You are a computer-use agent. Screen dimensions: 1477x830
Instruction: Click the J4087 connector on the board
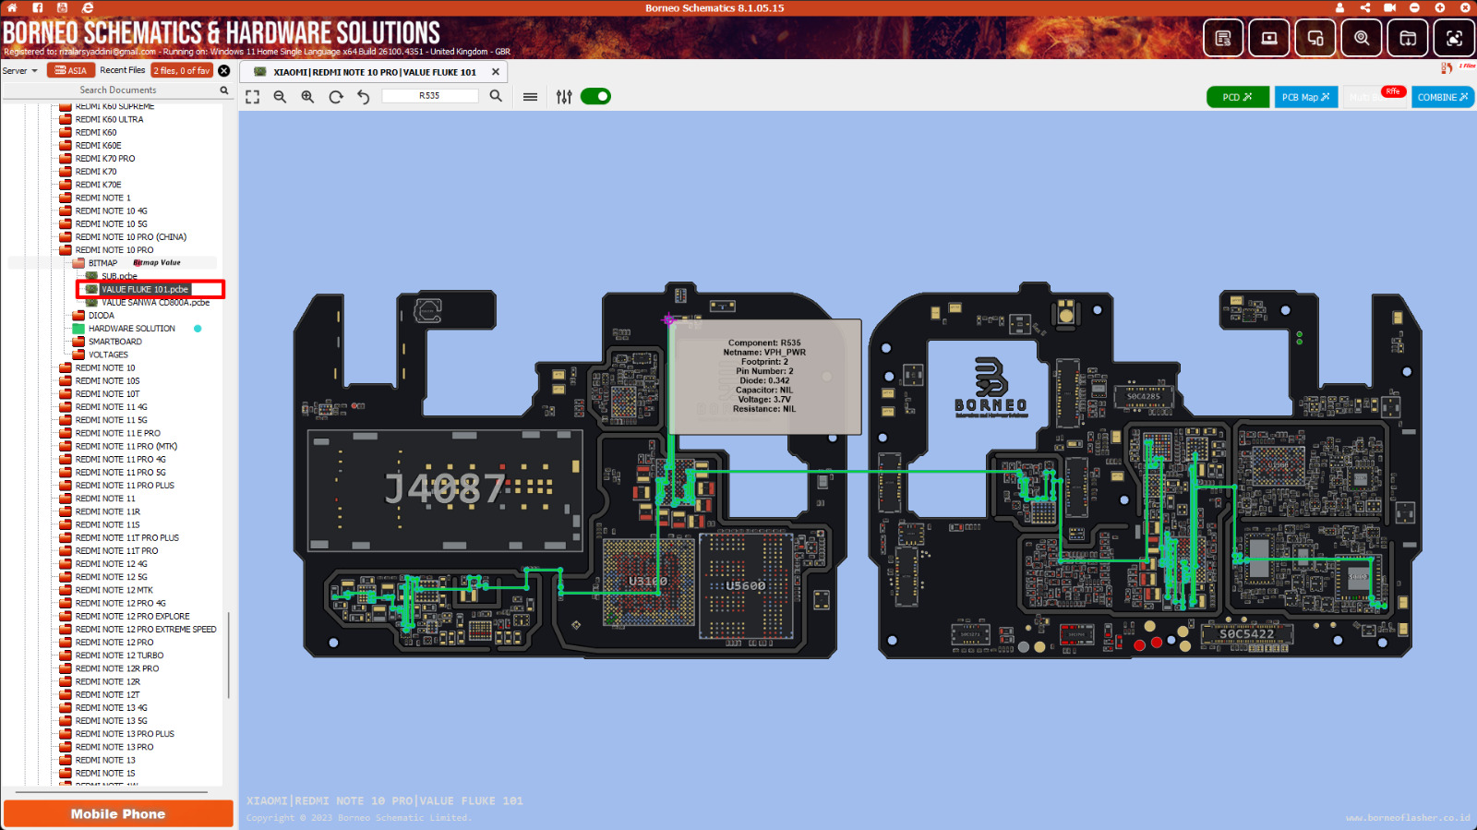click(445, 489)
